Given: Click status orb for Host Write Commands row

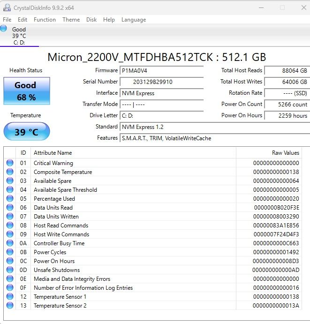Looking at the screenshot, I should click(x=10, y=234).
